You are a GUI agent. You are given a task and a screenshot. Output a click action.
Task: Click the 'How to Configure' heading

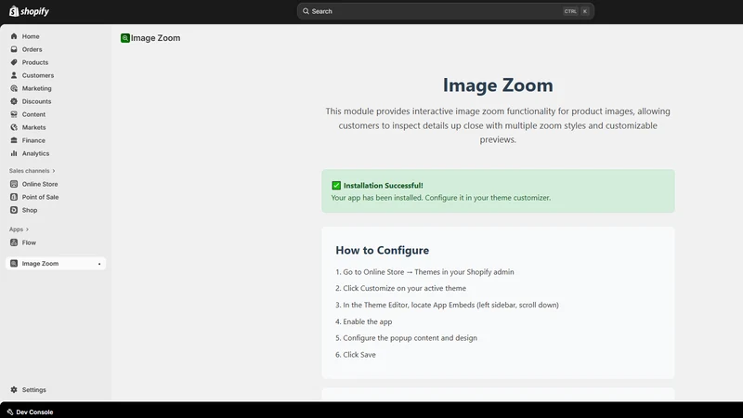pos(383,250)
